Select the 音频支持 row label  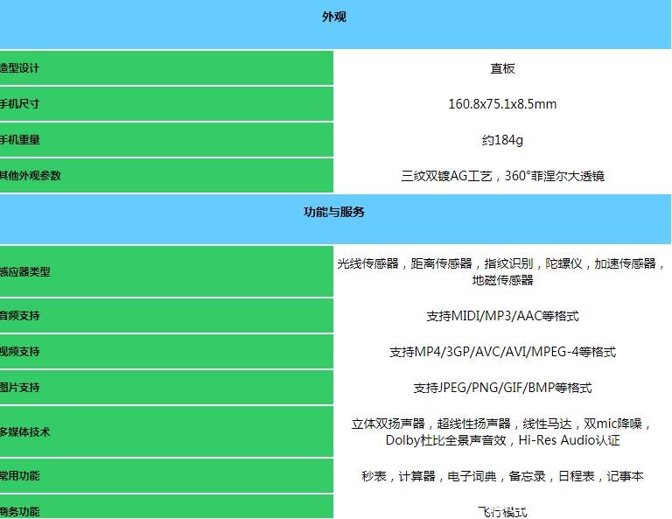pyautogui.click(x=20, y=316)
